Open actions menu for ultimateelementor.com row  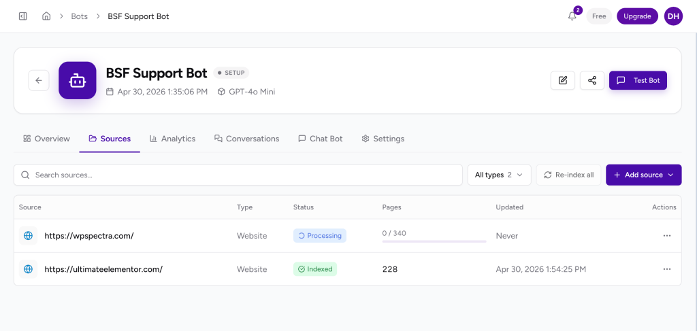pos(667,269)
